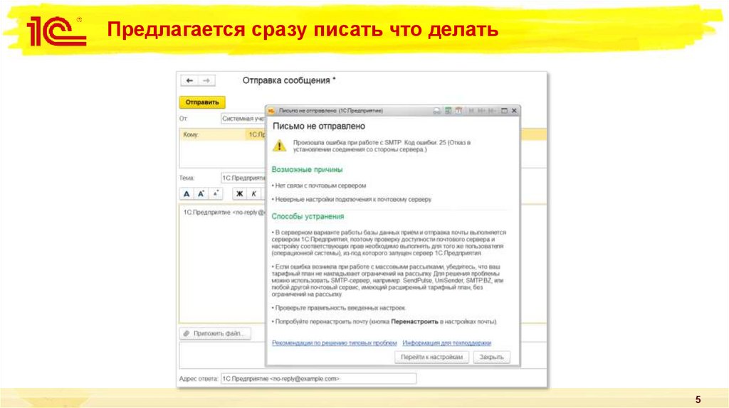Click Перейти к настройкам button
This screenshot has height=408, width=729.
431,357
